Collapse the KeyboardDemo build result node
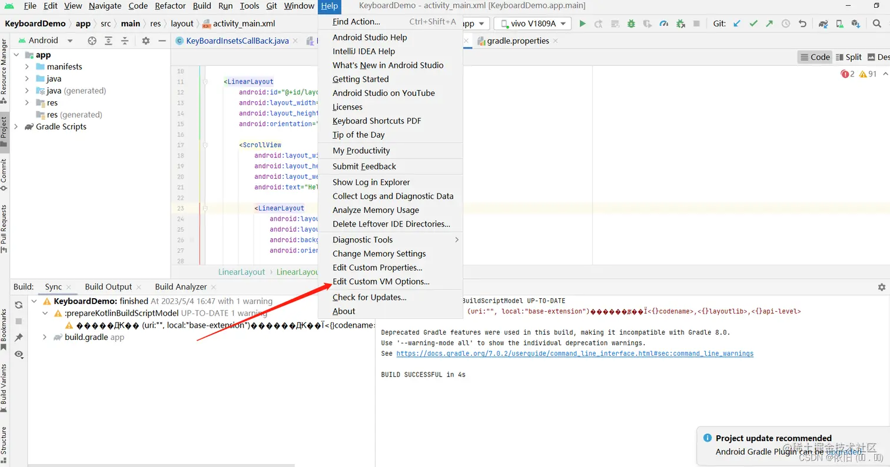The width and height of the screenshot is (890, 467). tap(35, 301)
